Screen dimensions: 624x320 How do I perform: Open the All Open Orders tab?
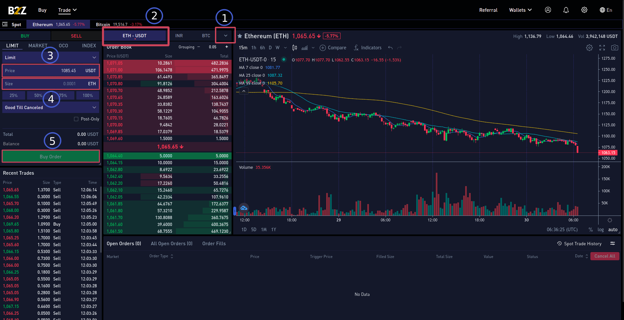tap(172, 244)
